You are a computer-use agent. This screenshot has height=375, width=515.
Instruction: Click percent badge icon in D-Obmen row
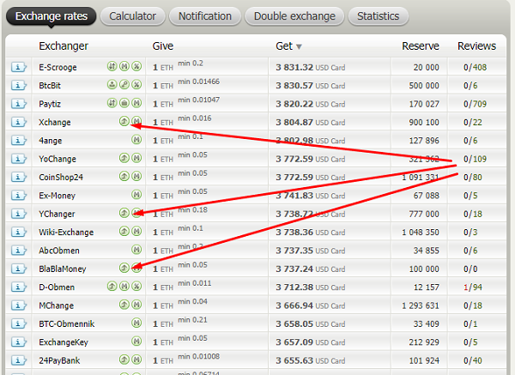coord(136,287)
